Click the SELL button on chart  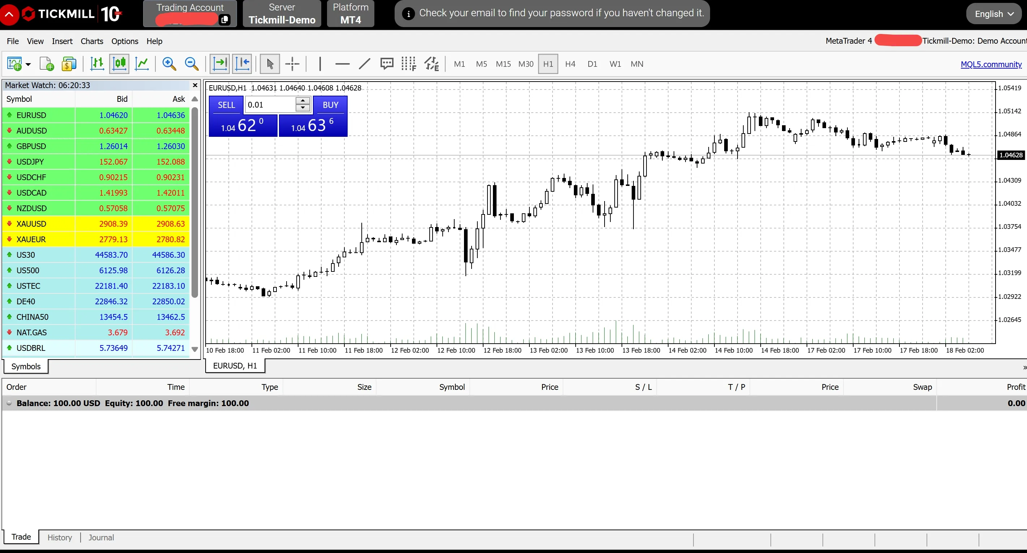click(x=226, y=105)
